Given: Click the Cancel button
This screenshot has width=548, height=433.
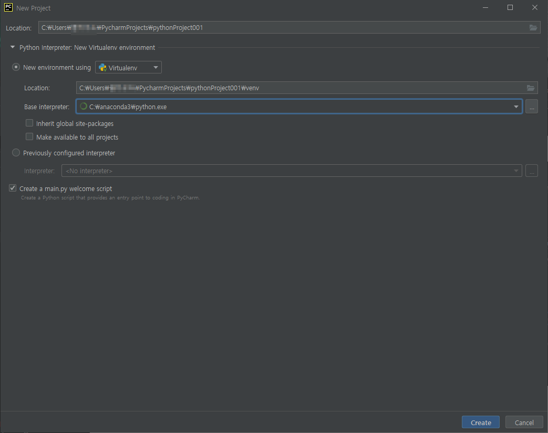Looking at the screenshot, I should (x=524, y=423).
